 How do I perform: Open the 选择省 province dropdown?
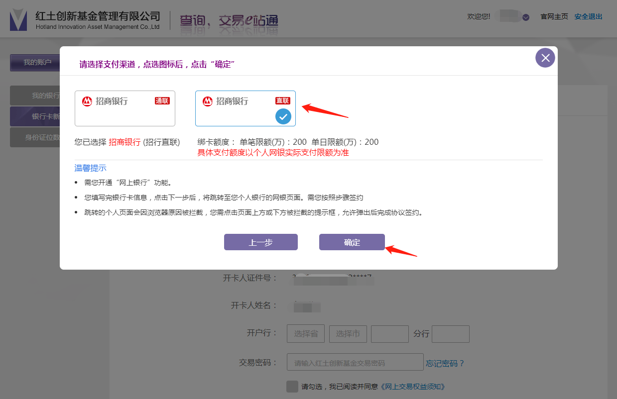306,334
